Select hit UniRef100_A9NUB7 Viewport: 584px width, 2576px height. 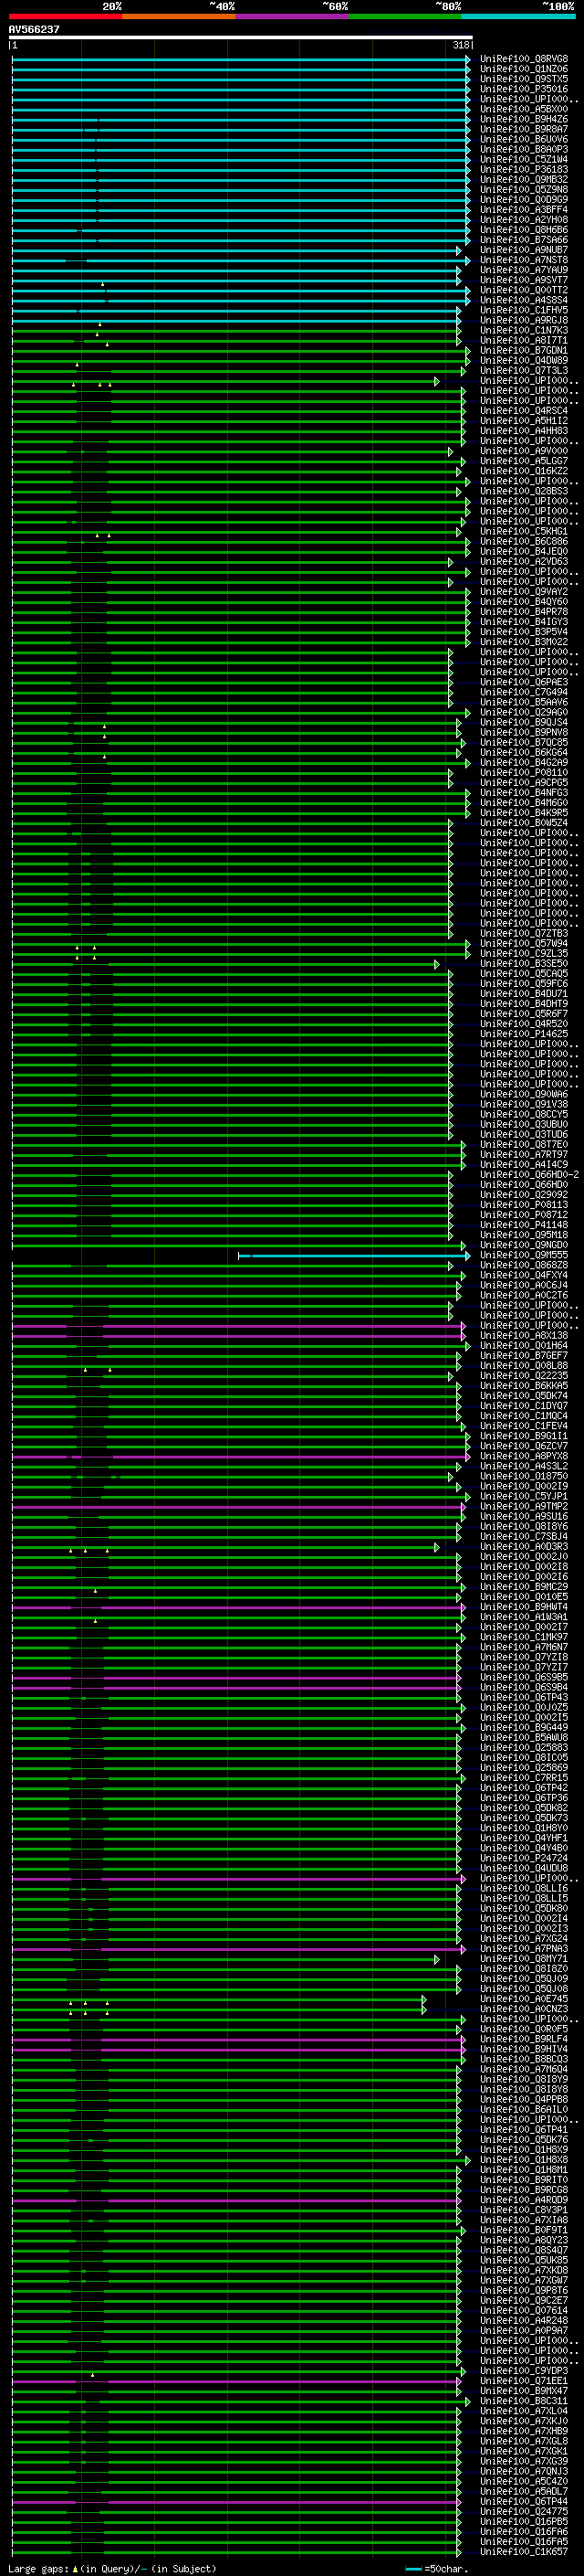pos(524,250)
